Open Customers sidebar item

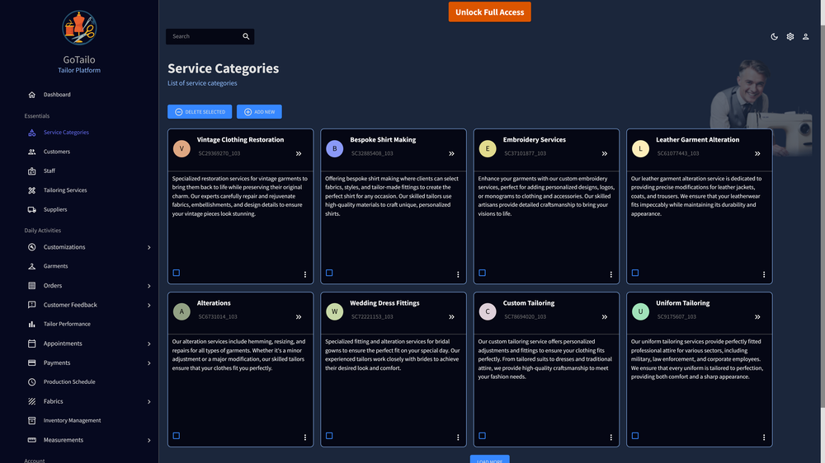click(57, 152)
